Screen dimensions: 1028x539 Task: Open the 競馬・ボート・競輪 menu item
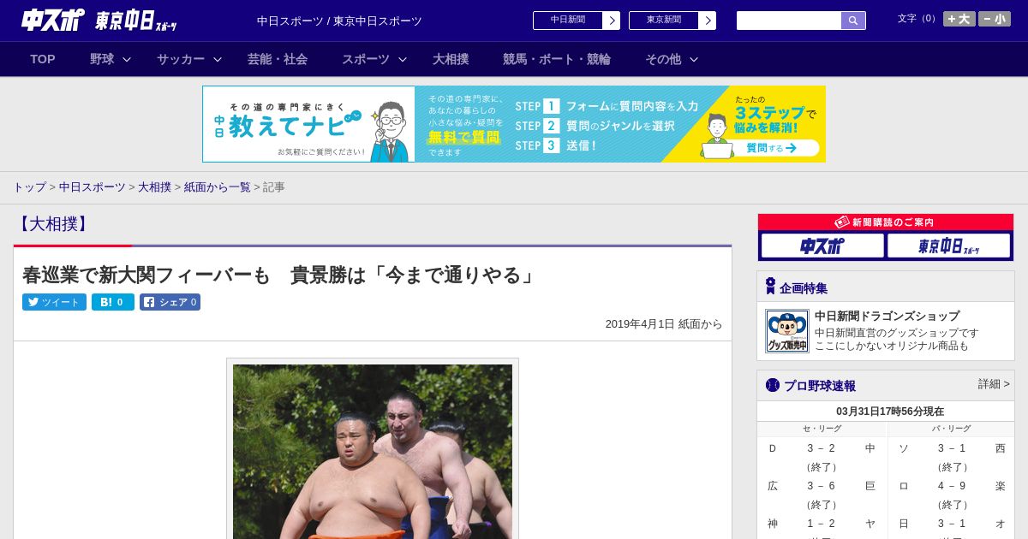[557, 59]
